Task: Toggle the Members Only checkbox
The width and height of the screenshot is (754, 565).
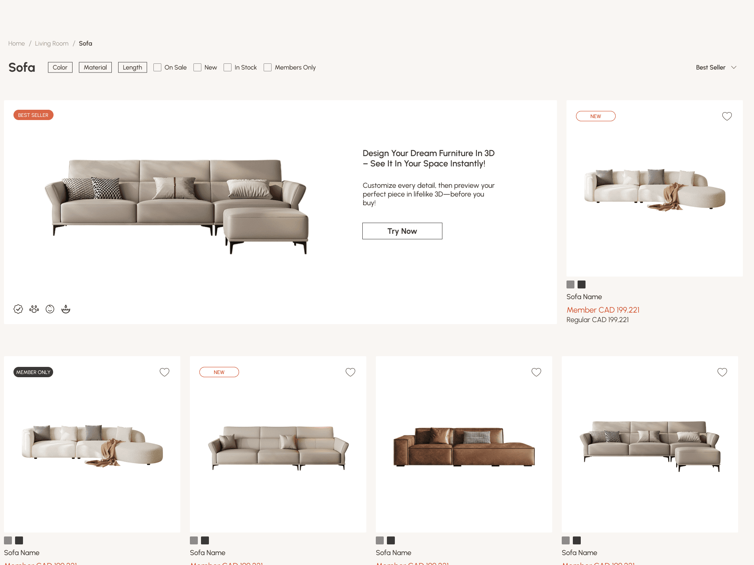Action: click(268, 67)
